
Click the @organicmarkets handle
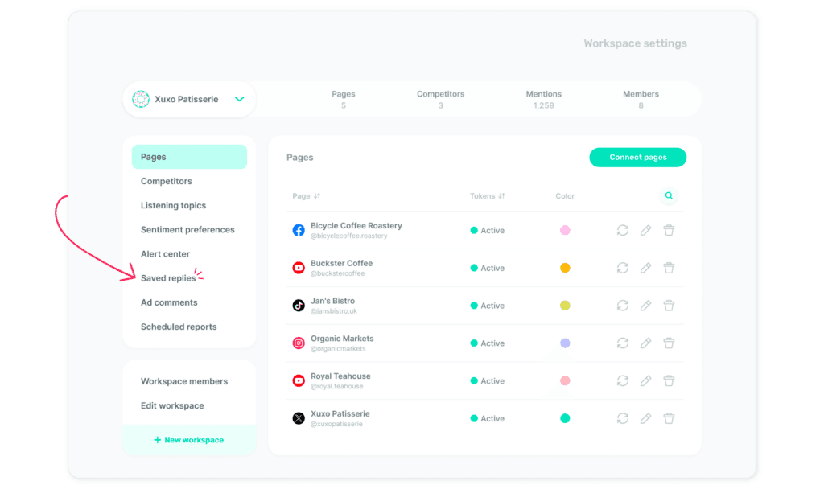pos(338,349)
